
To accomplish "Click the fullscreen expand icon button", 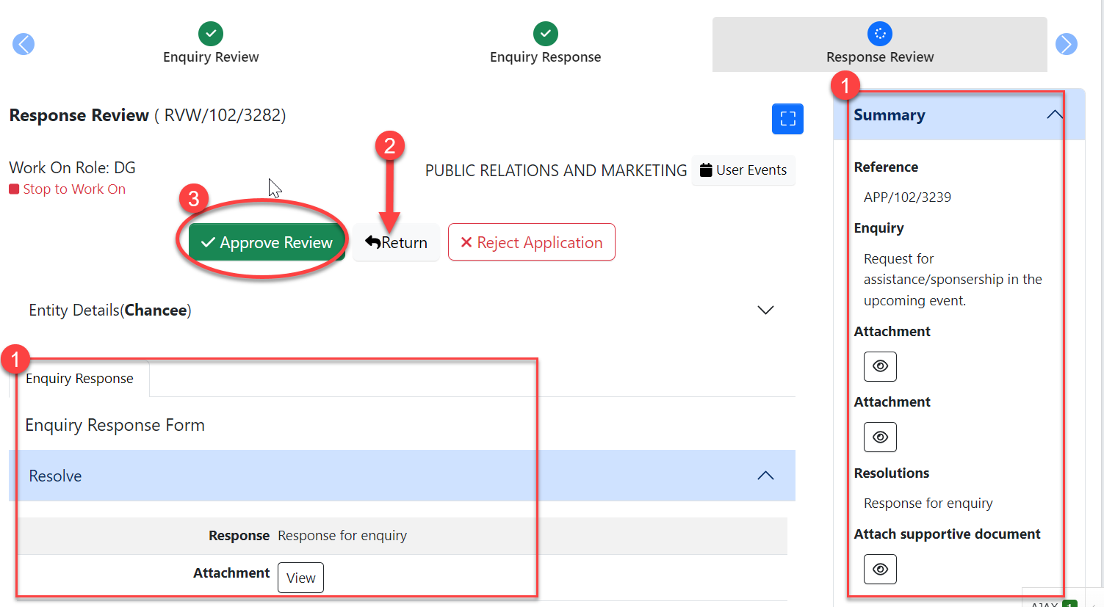I will (x=787, y=119).
